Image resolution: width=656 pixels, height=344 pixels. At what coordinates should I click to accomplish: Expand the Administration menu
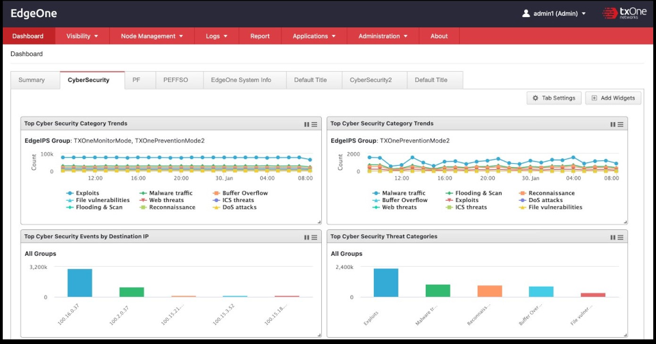[383, 36]
